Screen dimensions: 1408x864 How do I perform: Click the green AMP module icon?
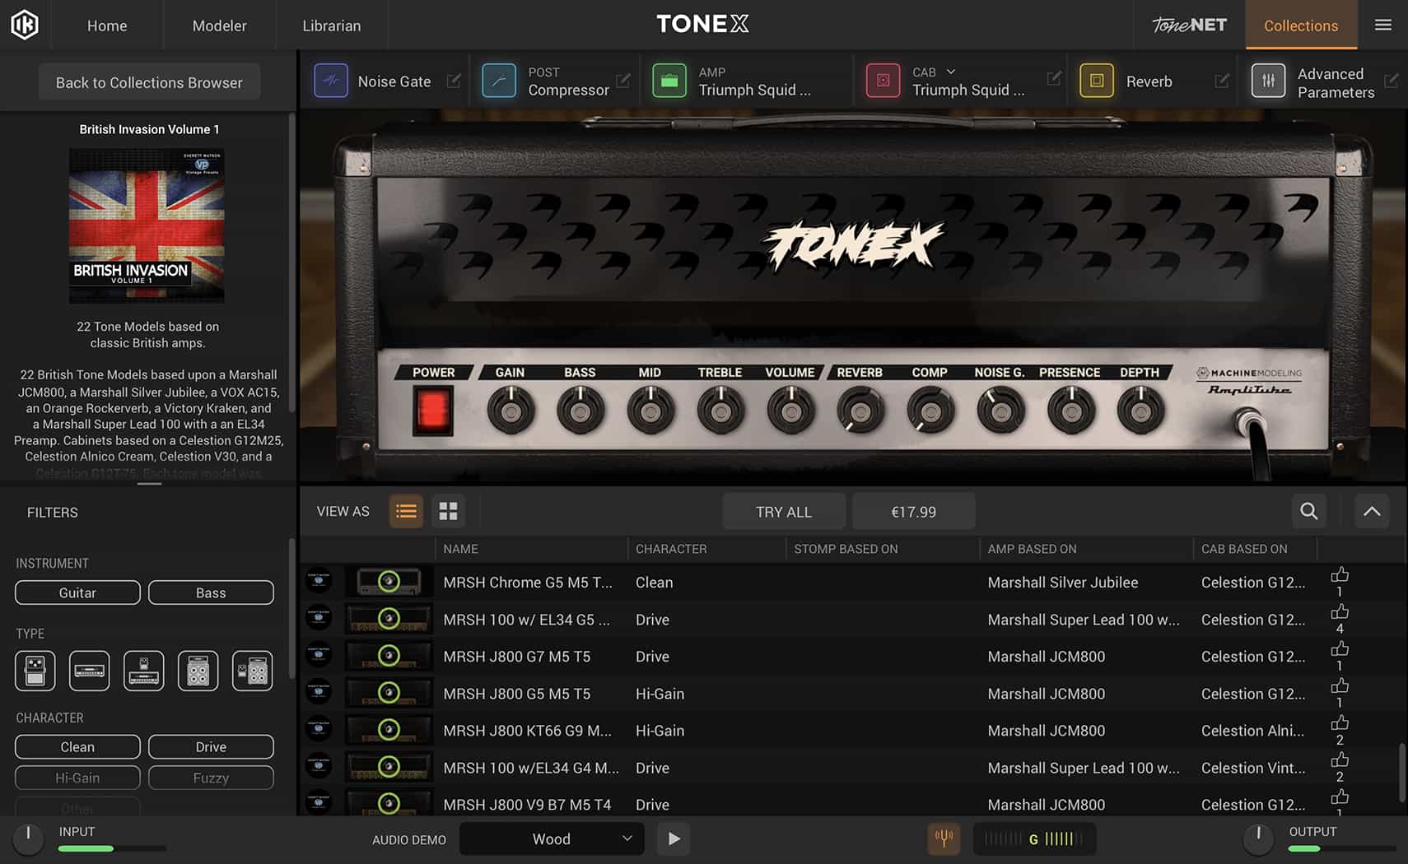(669, 81)
